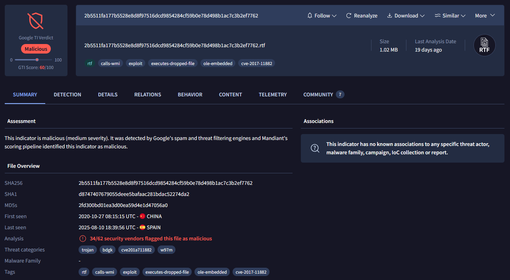The width and height of the screenshot is (510, 280).
Task: Click header executes-dropped-file tag
Action: click(x=173, y=63)
